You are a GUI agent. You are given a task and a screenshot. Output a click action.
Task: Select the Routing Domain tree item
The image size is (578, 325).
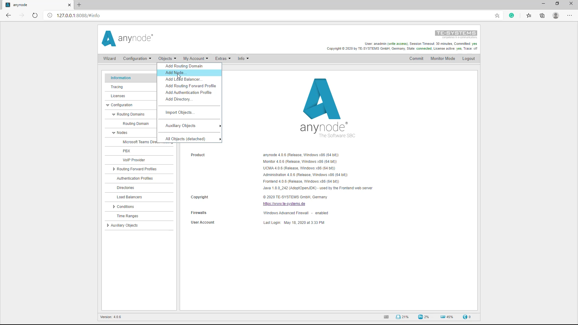tap(136, 124)
